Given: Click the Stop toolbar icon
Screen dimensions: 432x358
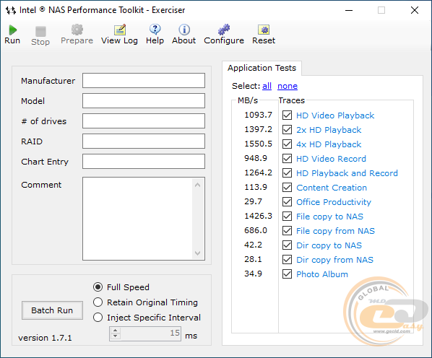Looking at the screenshot, I should pyautogui.click(x=40, y=31).
